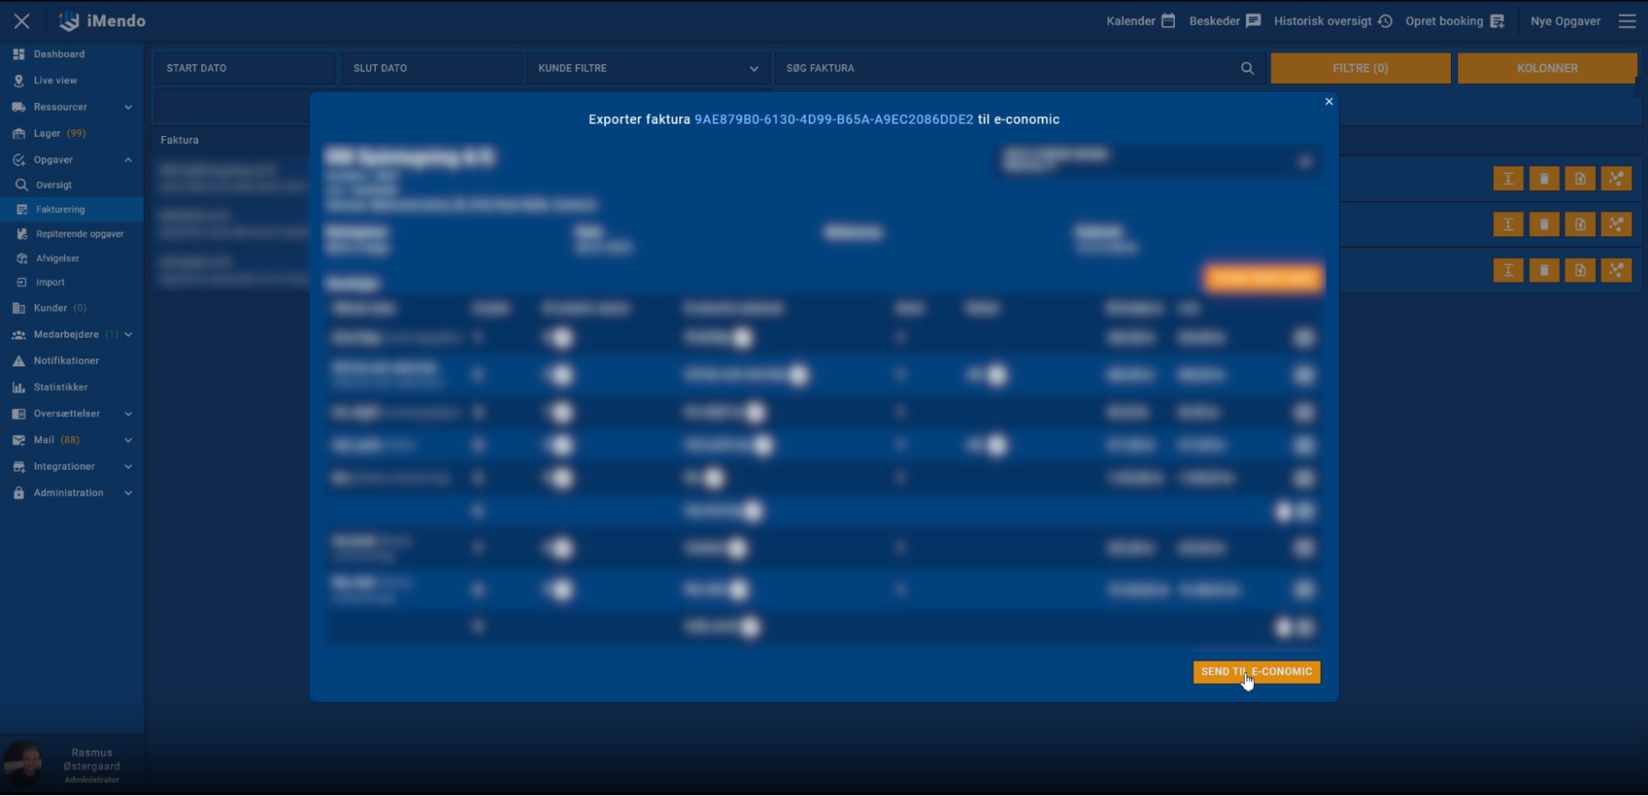Open the hamburger menu icon
Image resolution: width=1648 pixels, height=796 pixels.
[x=1627, y=21]
